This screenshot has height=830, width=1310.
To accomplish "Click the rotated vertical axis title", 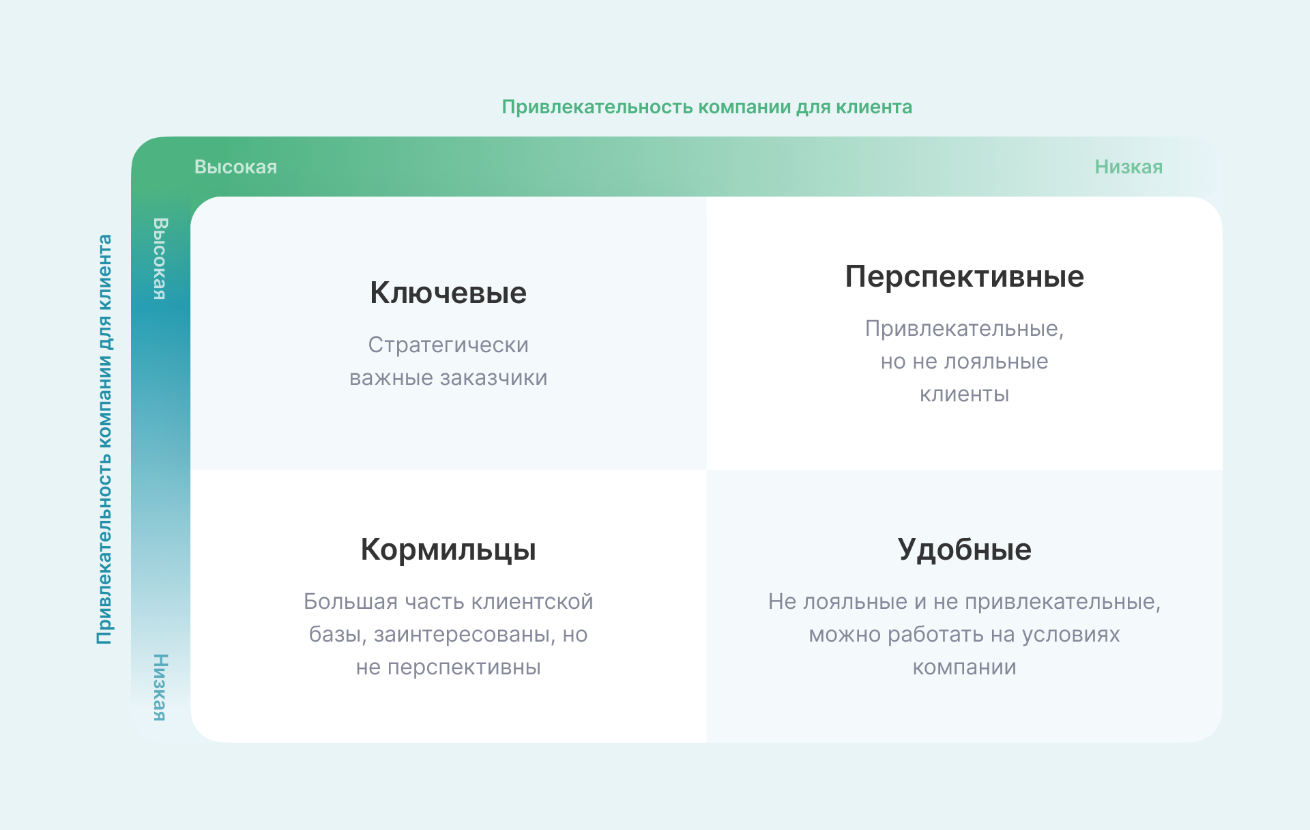I will click(104, 439).
